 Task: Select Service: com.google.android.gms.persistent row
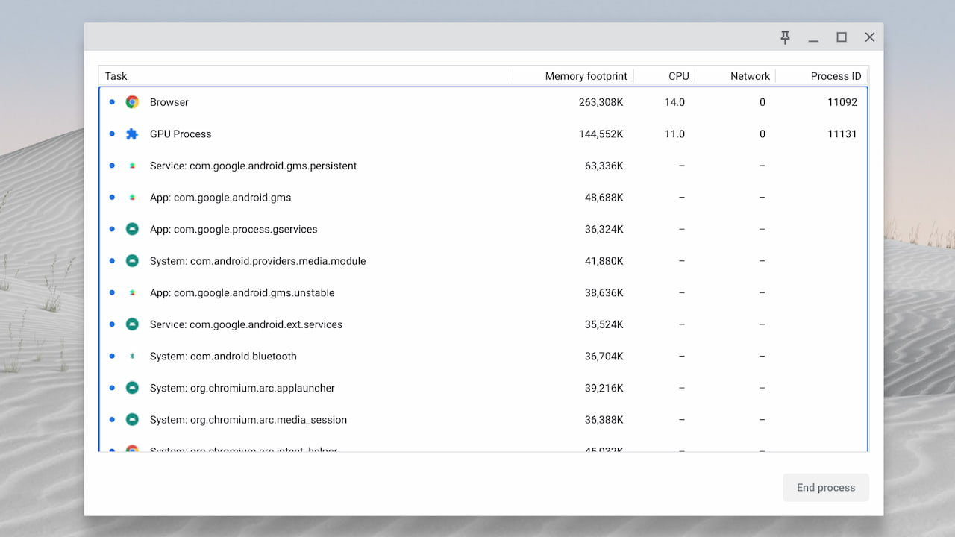(483, 166)
